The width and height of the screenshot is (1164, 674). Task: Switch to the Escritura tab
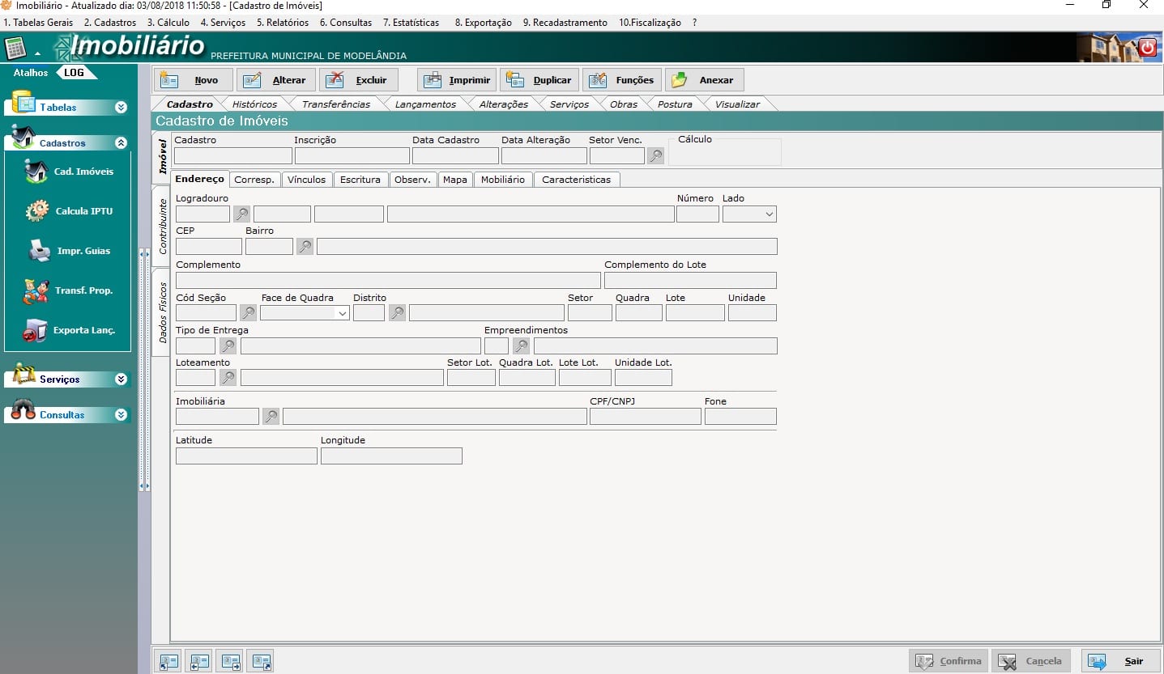(360, 180)
